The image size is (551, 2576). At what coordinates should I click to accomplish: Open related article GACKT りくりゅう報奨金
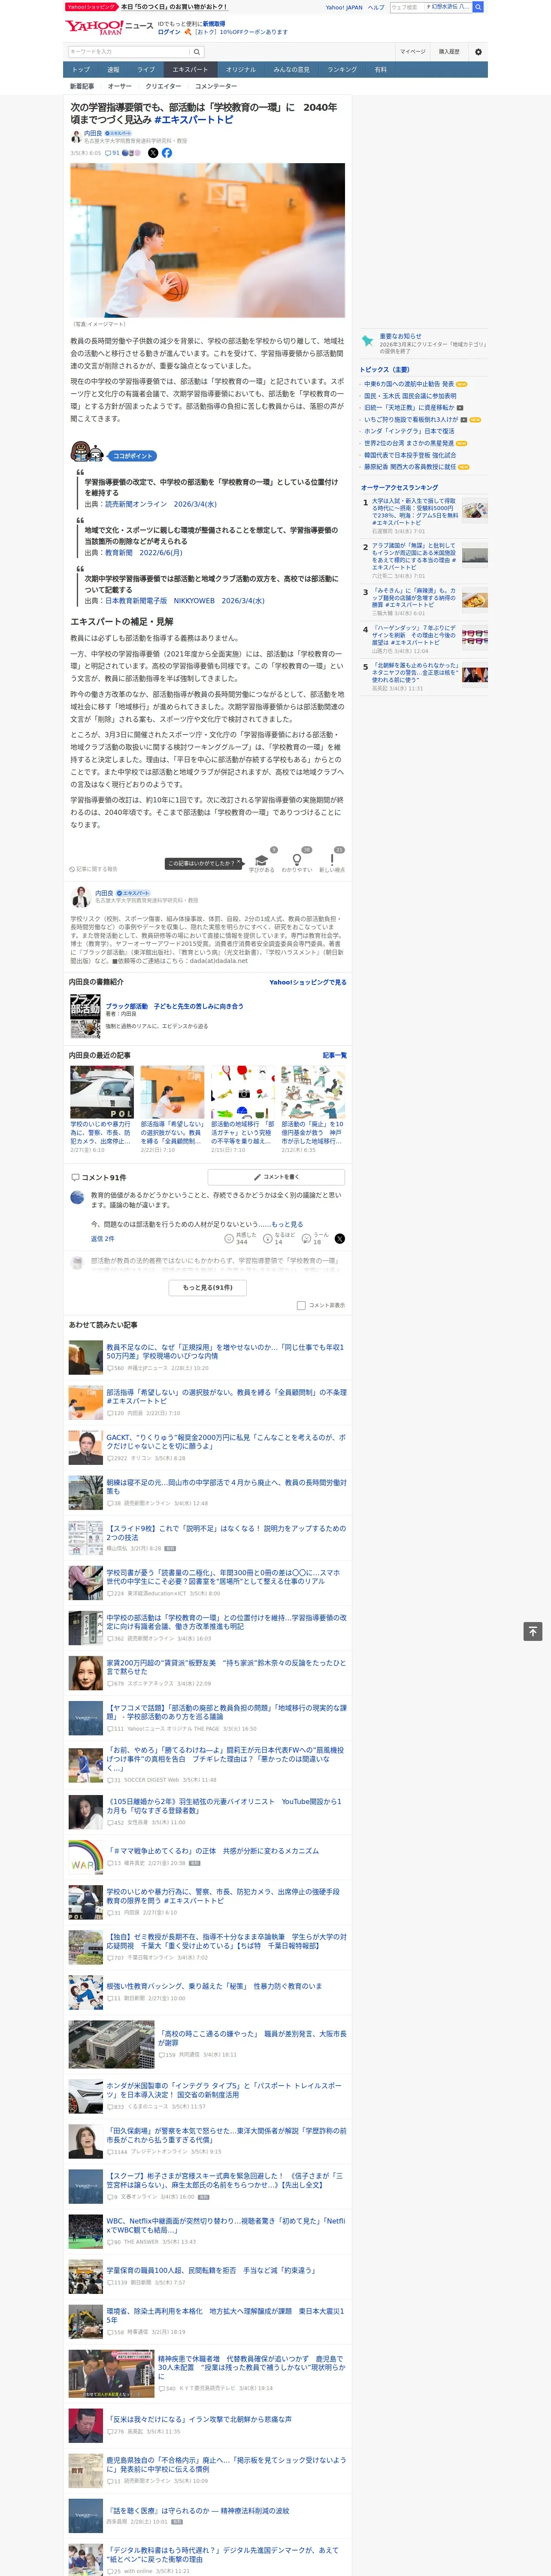click(226, 1442)
